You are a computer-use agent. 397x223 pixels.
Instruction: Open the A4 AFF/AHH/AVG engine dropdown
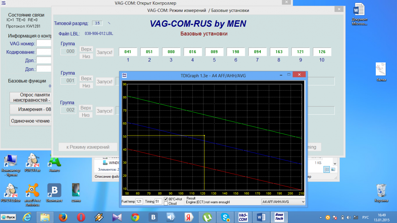(x=283, y=201)
